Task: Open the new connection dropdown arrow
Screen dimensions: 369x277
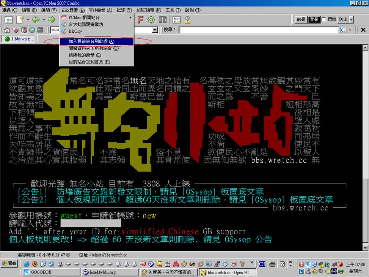Action: (27, 20)
